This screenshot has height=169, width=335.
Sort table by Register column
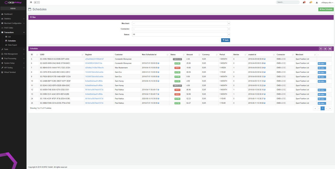click(99, 55)
